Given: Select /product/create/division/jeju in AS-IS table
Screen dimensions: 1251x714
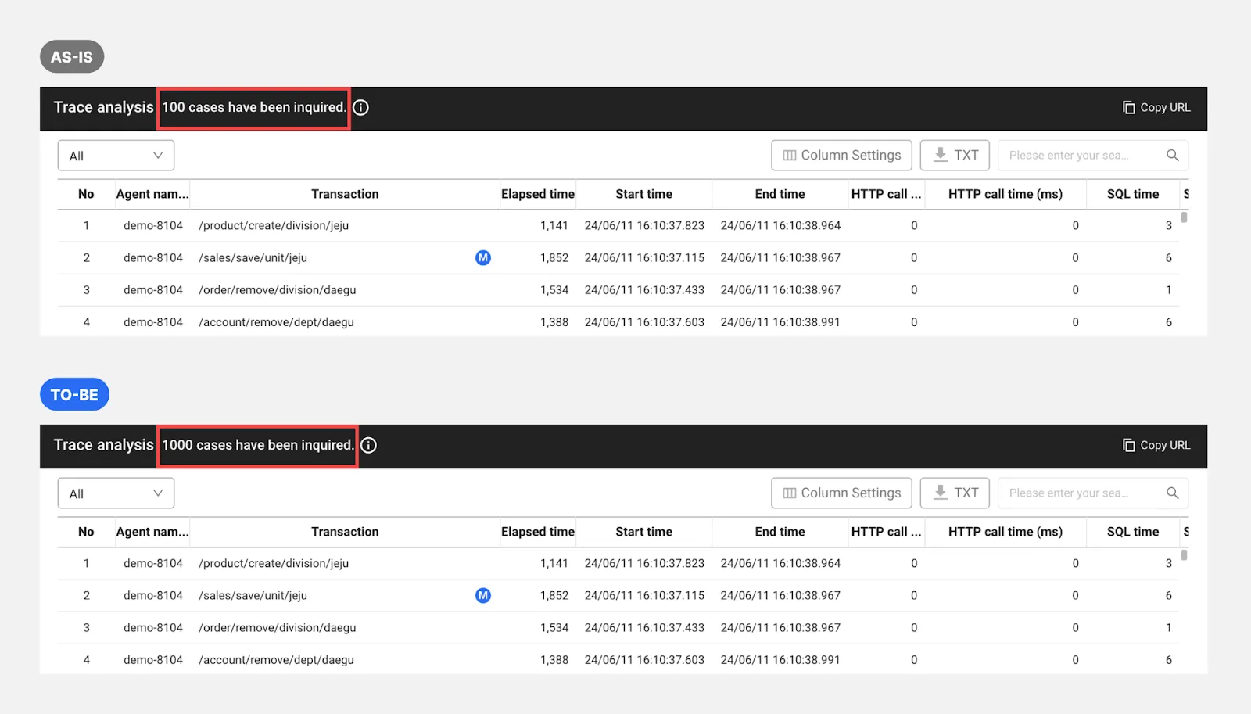Looking at the screenshot, I should tap(274, 226).
